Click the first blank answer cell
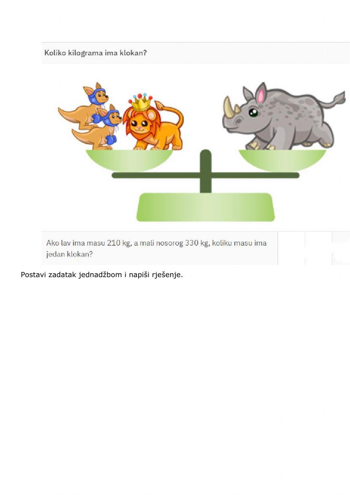350x495 pixels. pyautogui.click(x=292, y=248)
